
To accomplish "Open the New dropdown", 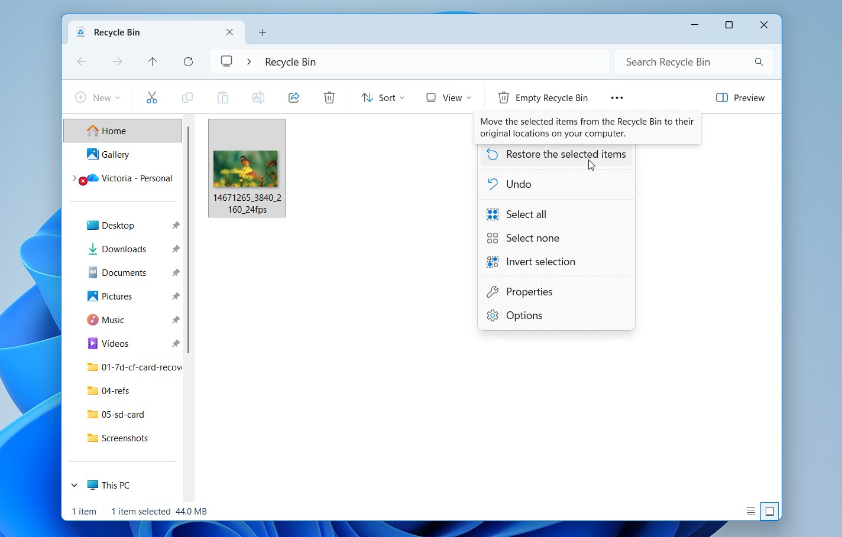I will pos(98,97).
